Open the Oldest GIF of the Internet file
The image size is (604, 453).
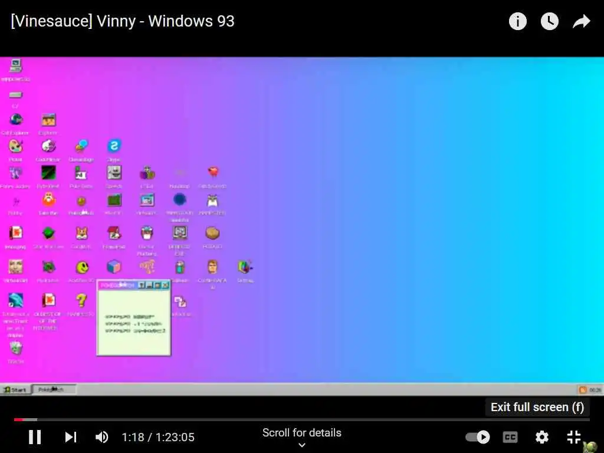pyautogui.click(x=48, y=300)
